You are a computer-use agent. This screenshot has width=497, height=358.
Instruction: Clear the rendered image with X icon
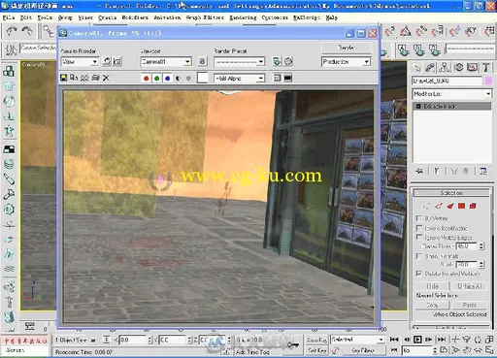tap(106, 78)
